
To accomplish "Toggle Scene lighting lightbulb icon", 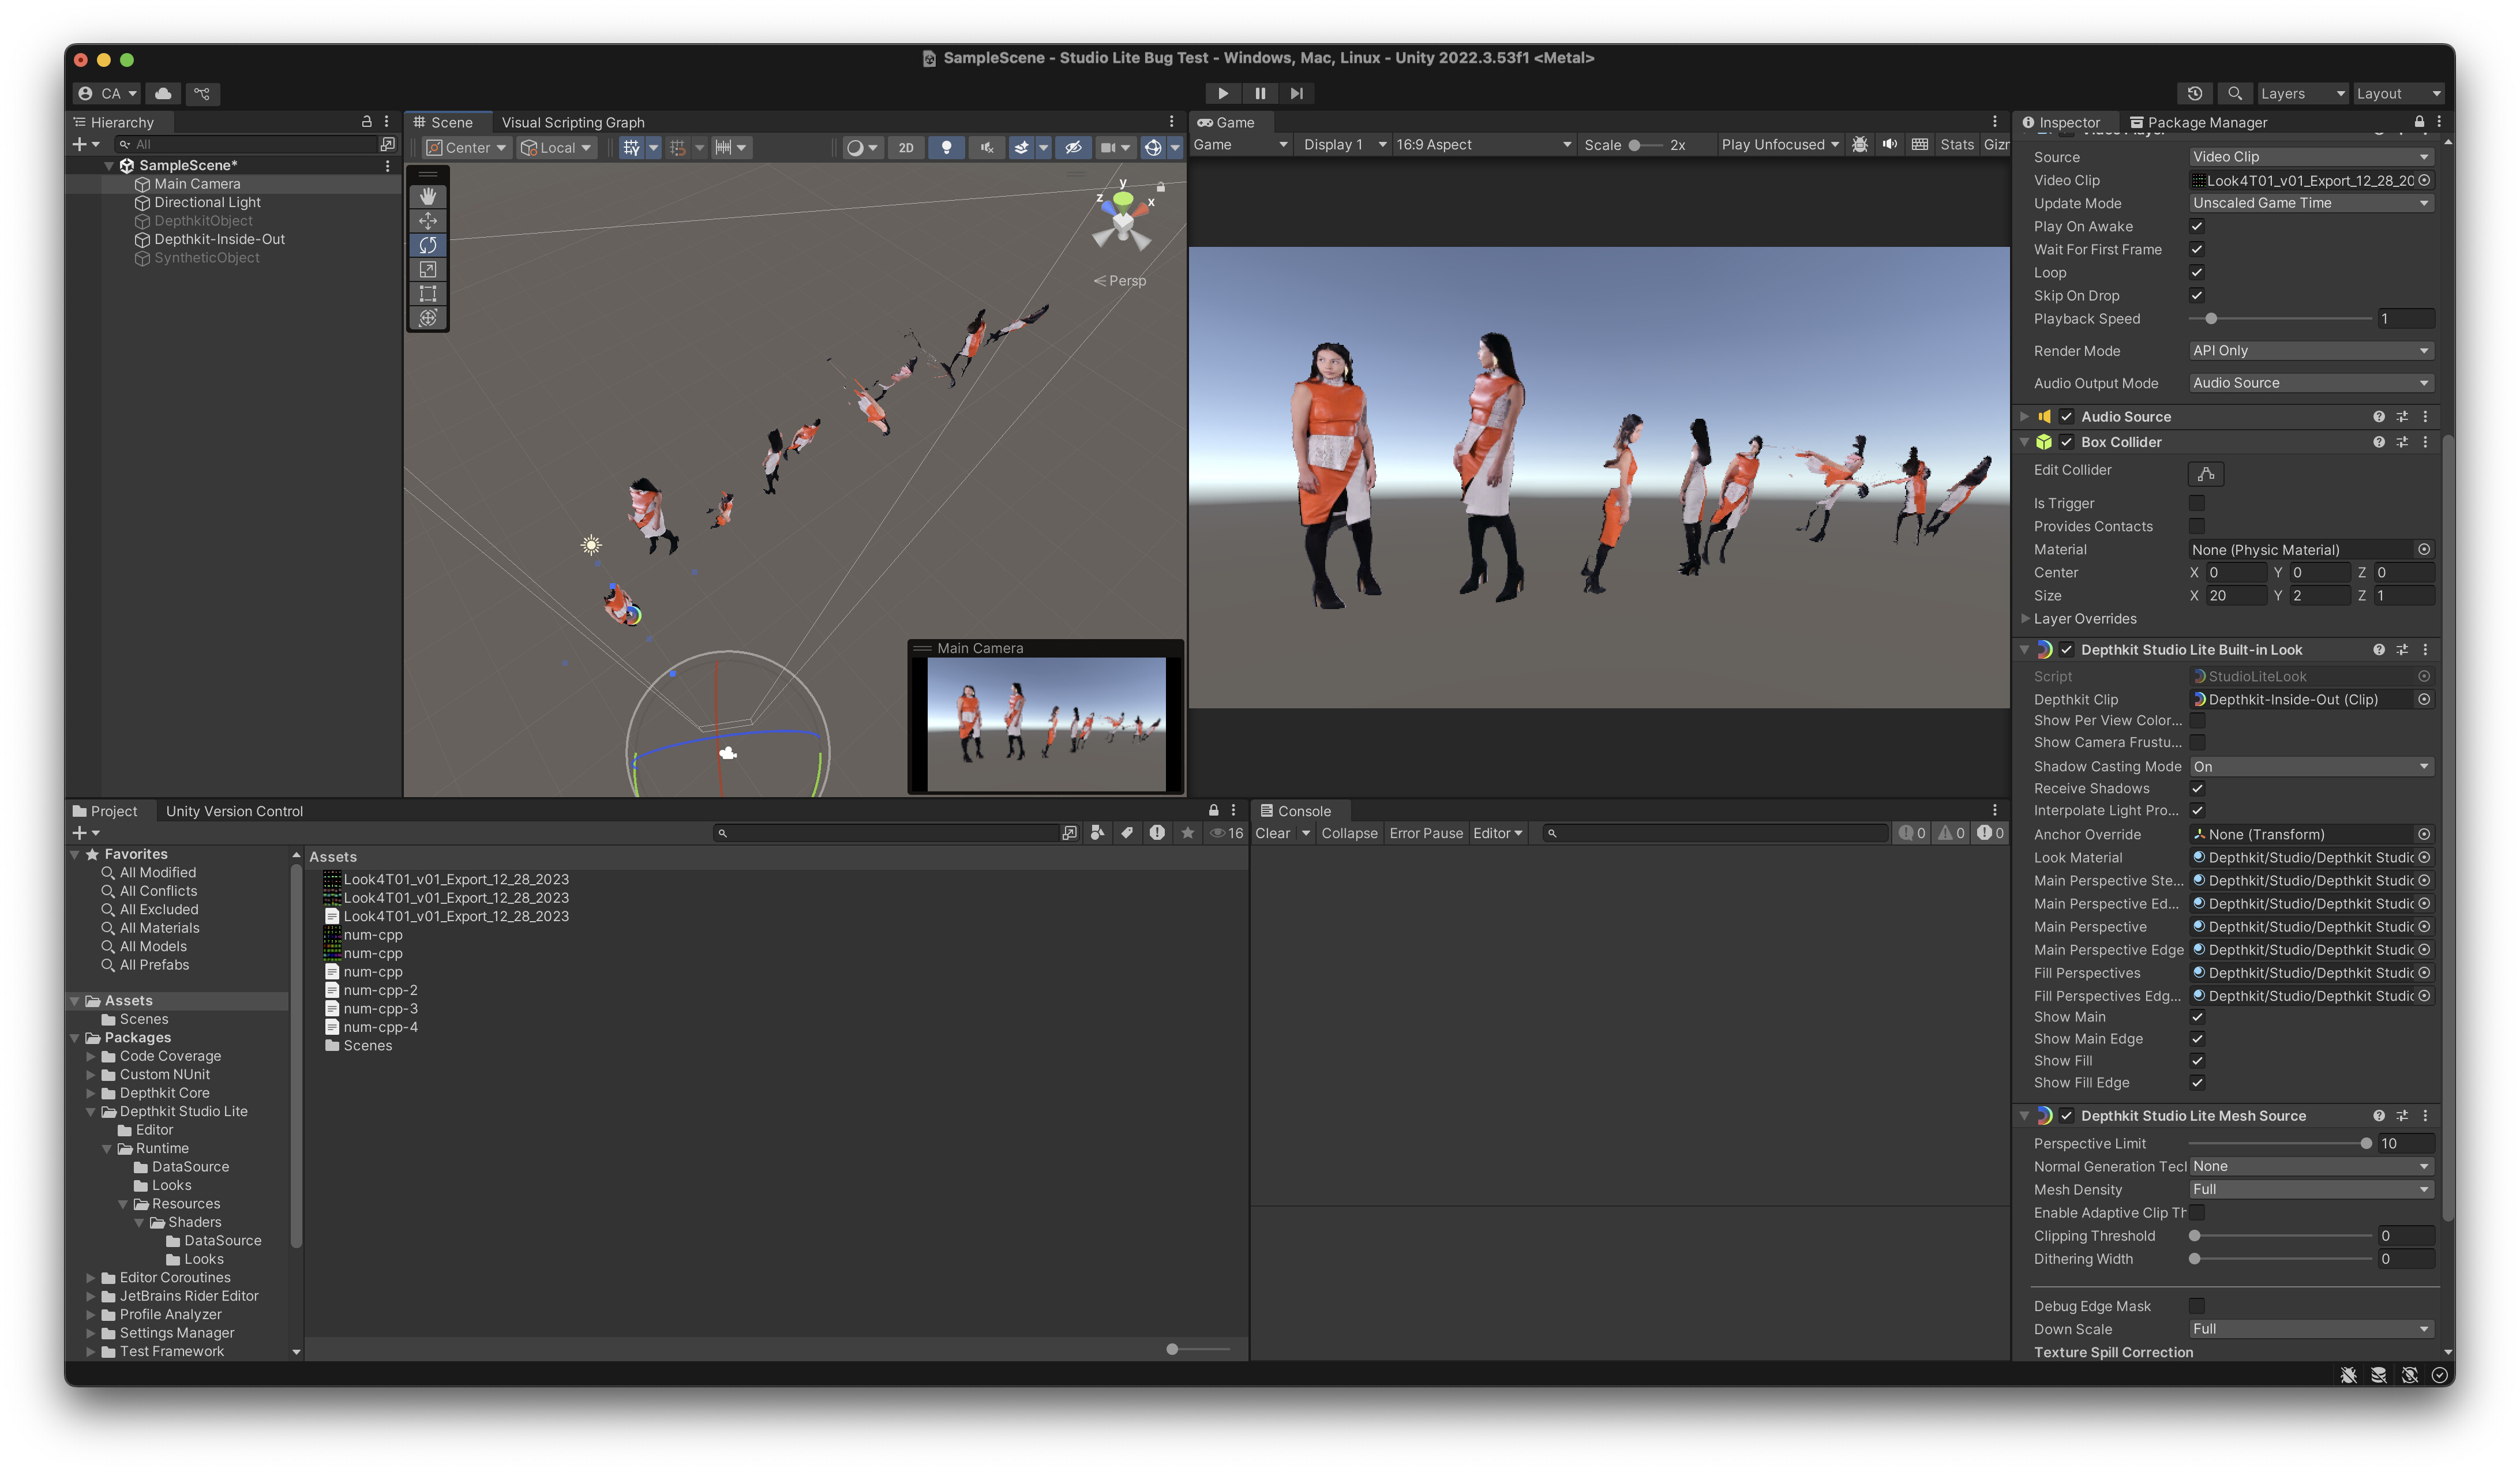I will pos(946,148).
